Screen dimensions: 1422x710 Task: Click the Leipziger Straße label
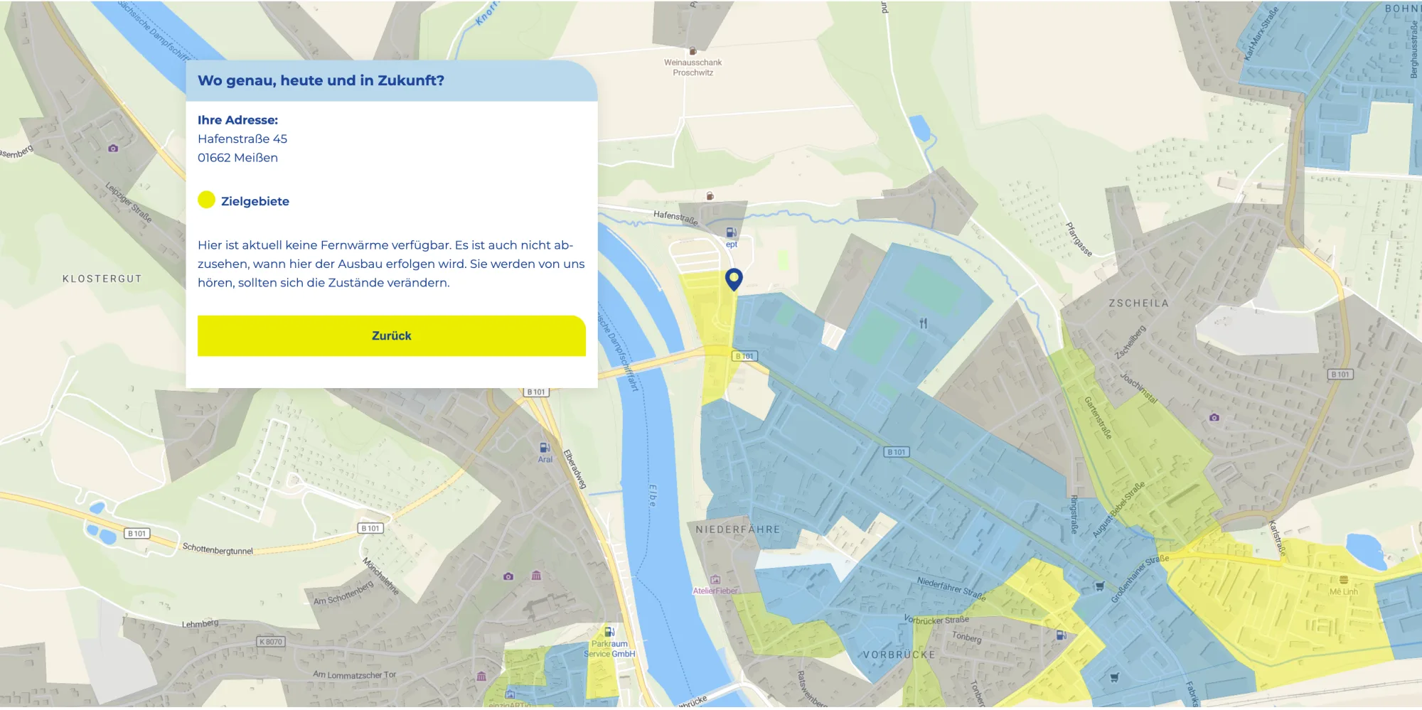tap(129, 202)
